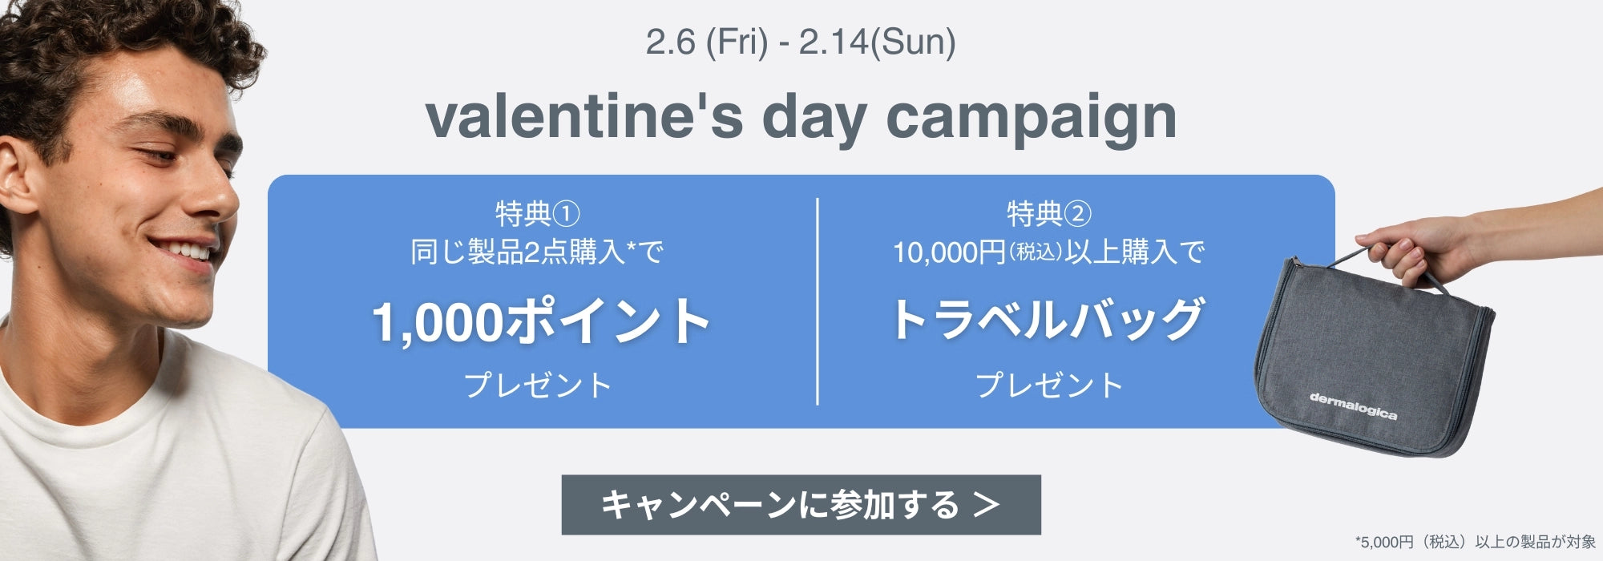Select the 特典② label

point(1048,214)
